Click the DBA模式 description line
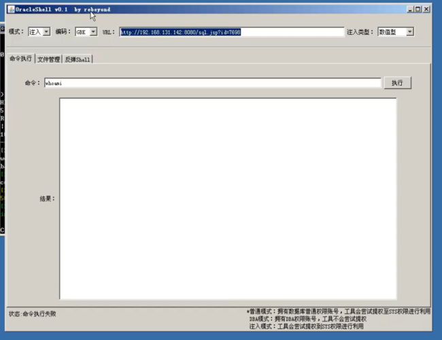 pyautogui.click(x=308, y=319)
